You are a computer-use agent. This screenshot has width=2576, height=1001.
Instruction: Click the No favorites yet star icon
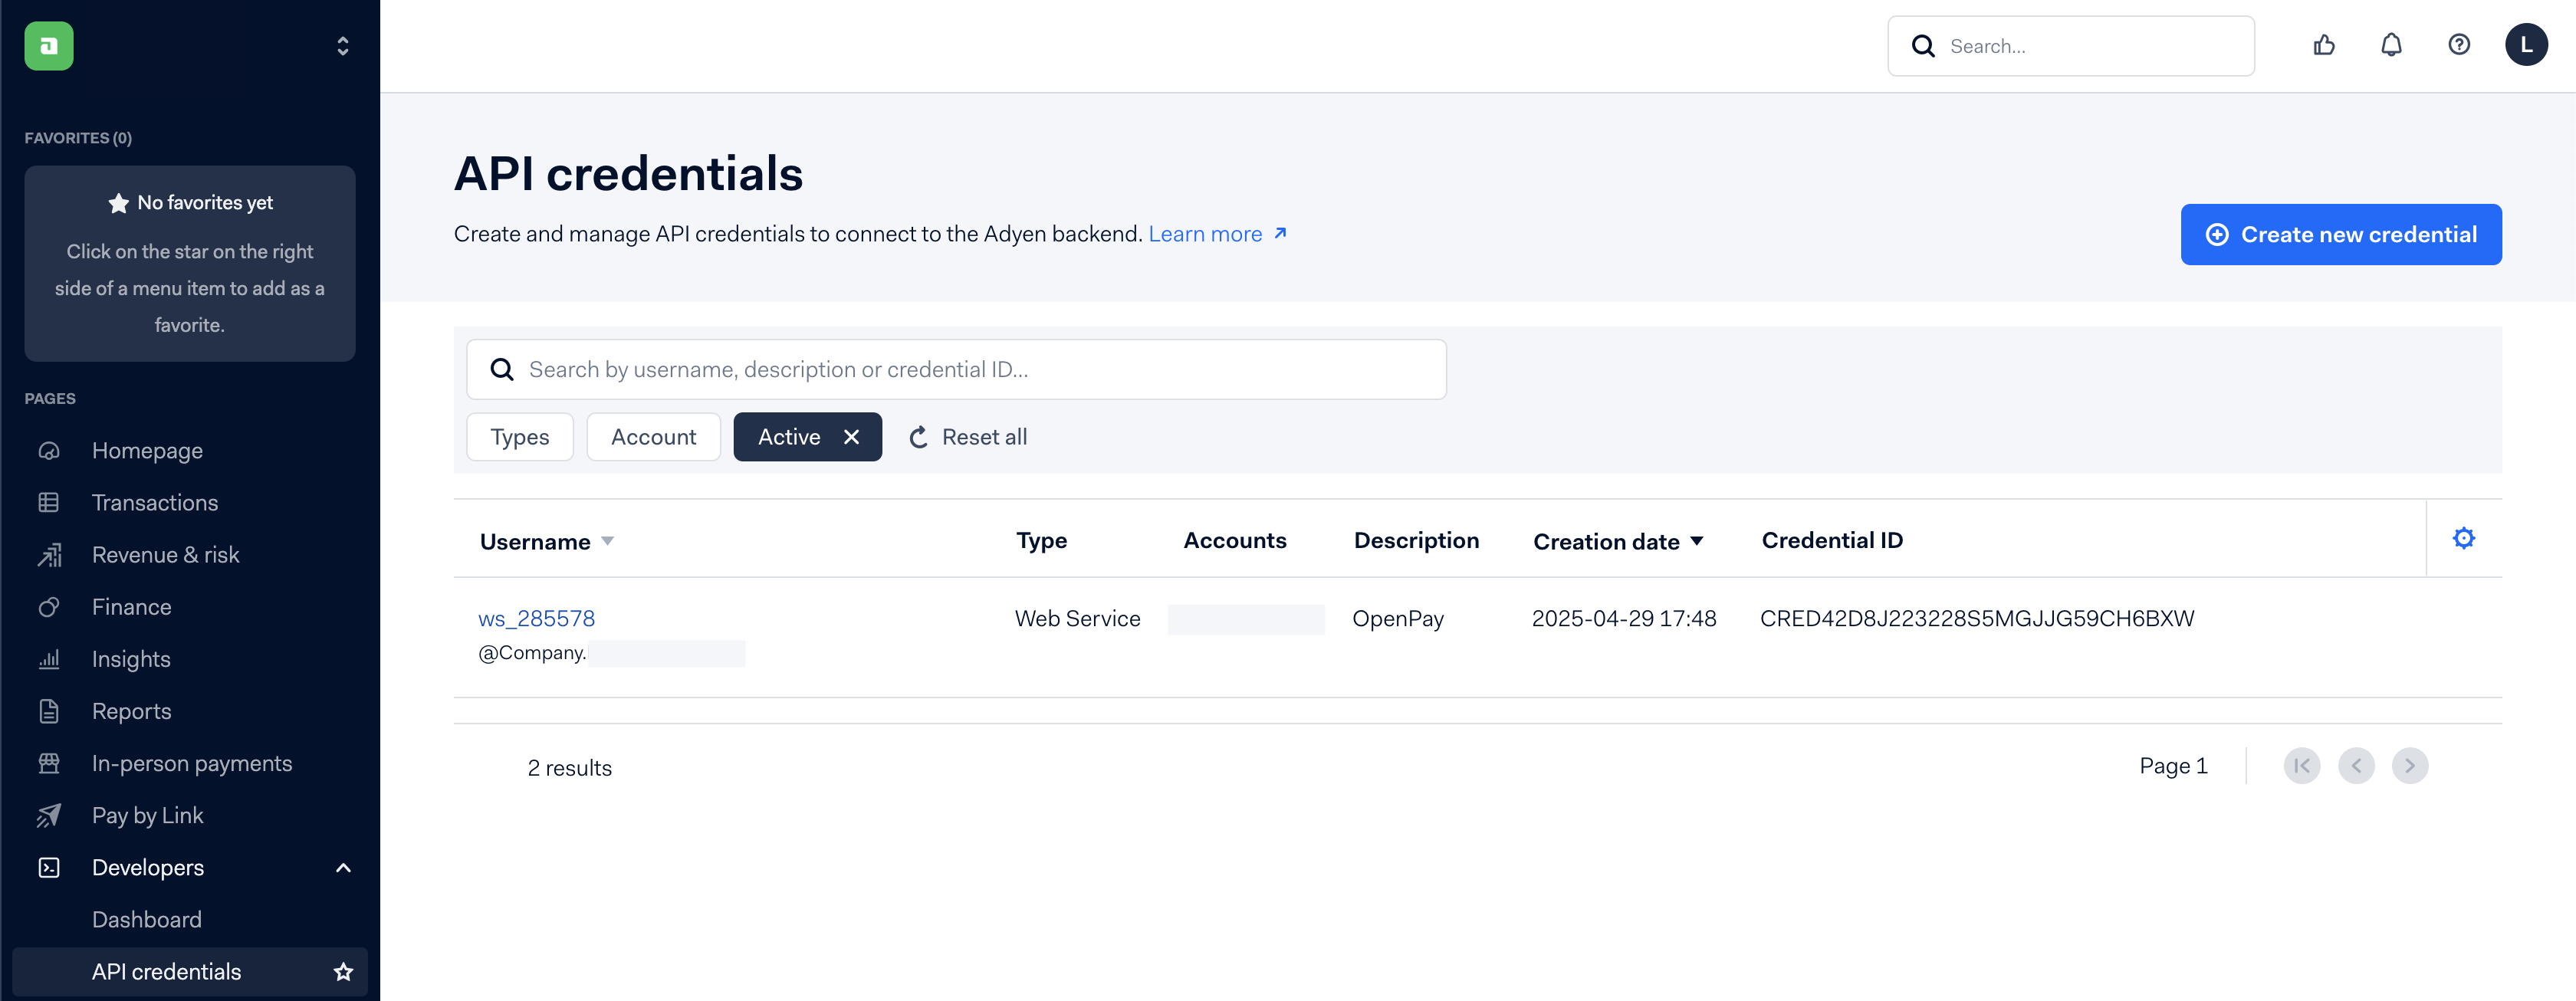[x=119, y=203]
